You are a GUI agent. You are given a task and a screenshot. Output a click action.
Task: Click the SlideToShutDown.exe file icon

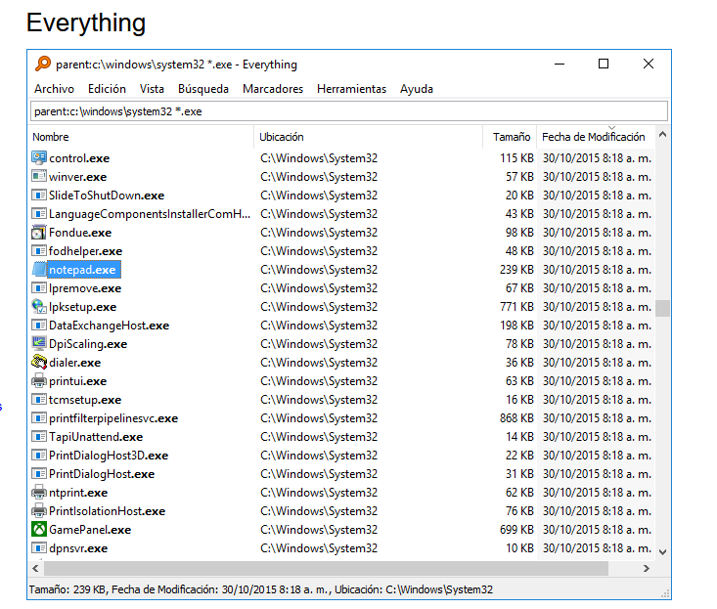[x=39, y=196]
